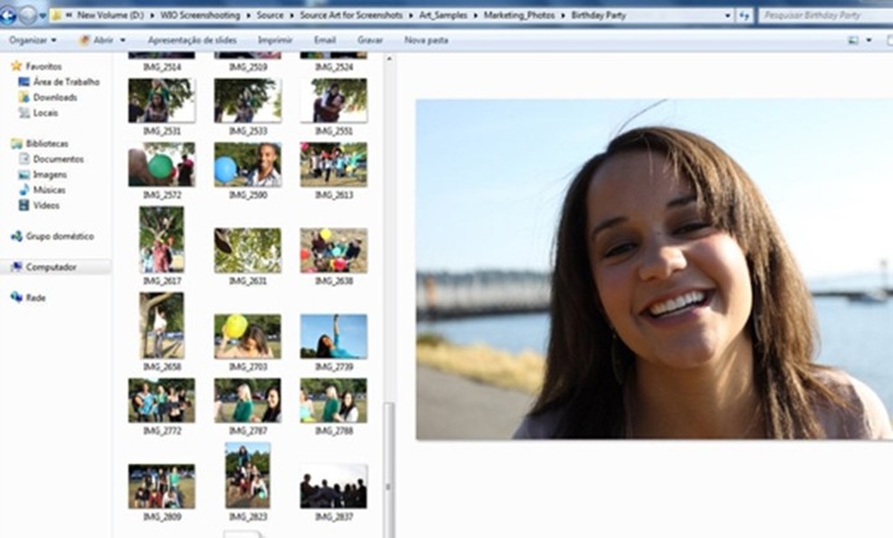
Task: Open Documentos library
Action: point(51,159)
